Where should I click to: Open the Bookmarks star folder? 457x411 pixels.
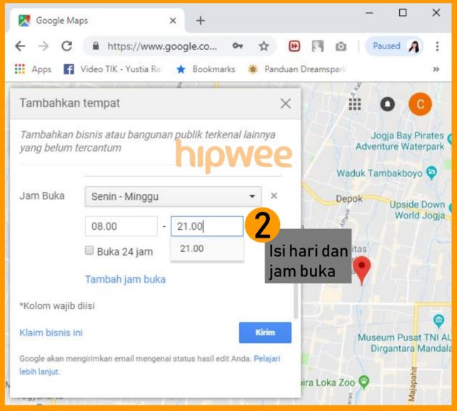pyautogui.click(x=206, y=69)
